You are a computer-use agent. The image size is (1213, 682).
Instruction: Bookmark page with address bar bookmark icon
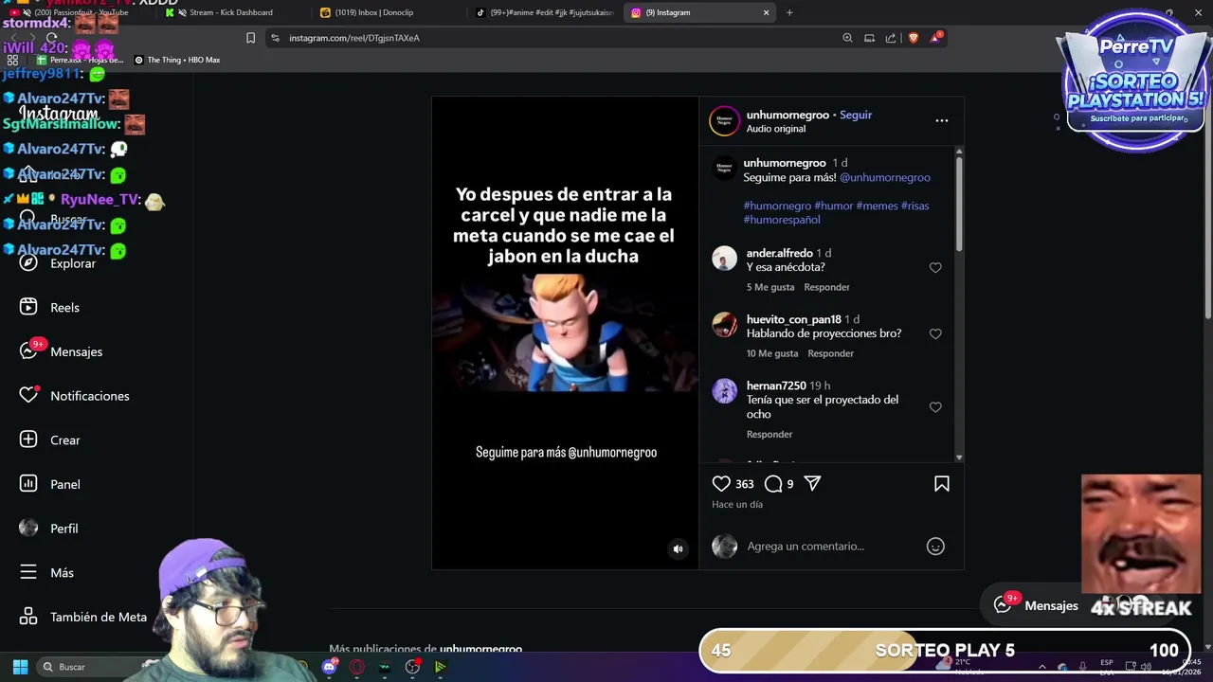tap(250, 38)
